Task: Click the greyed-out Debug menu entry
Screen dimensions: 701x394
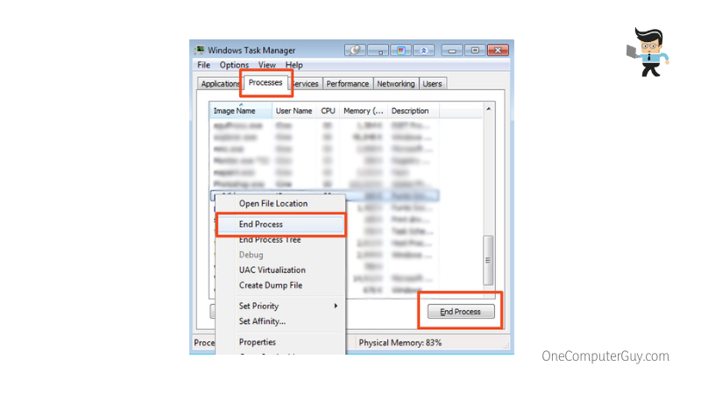Action: [280, 255]
